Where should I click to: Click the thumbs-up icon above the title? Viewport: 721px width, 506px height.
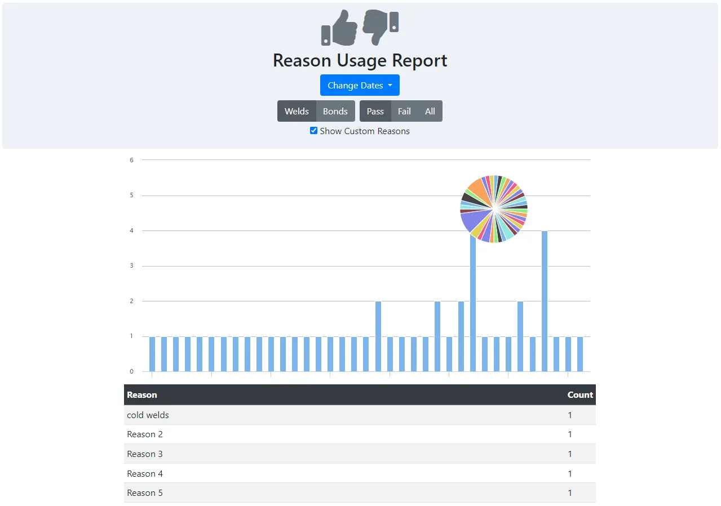tap(338, 28)
